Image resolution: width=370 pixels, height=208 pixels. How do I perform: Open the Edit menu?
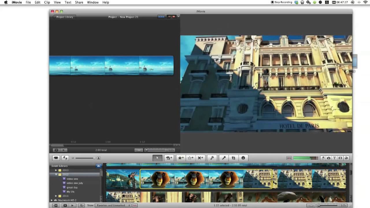tap(38, 2)
